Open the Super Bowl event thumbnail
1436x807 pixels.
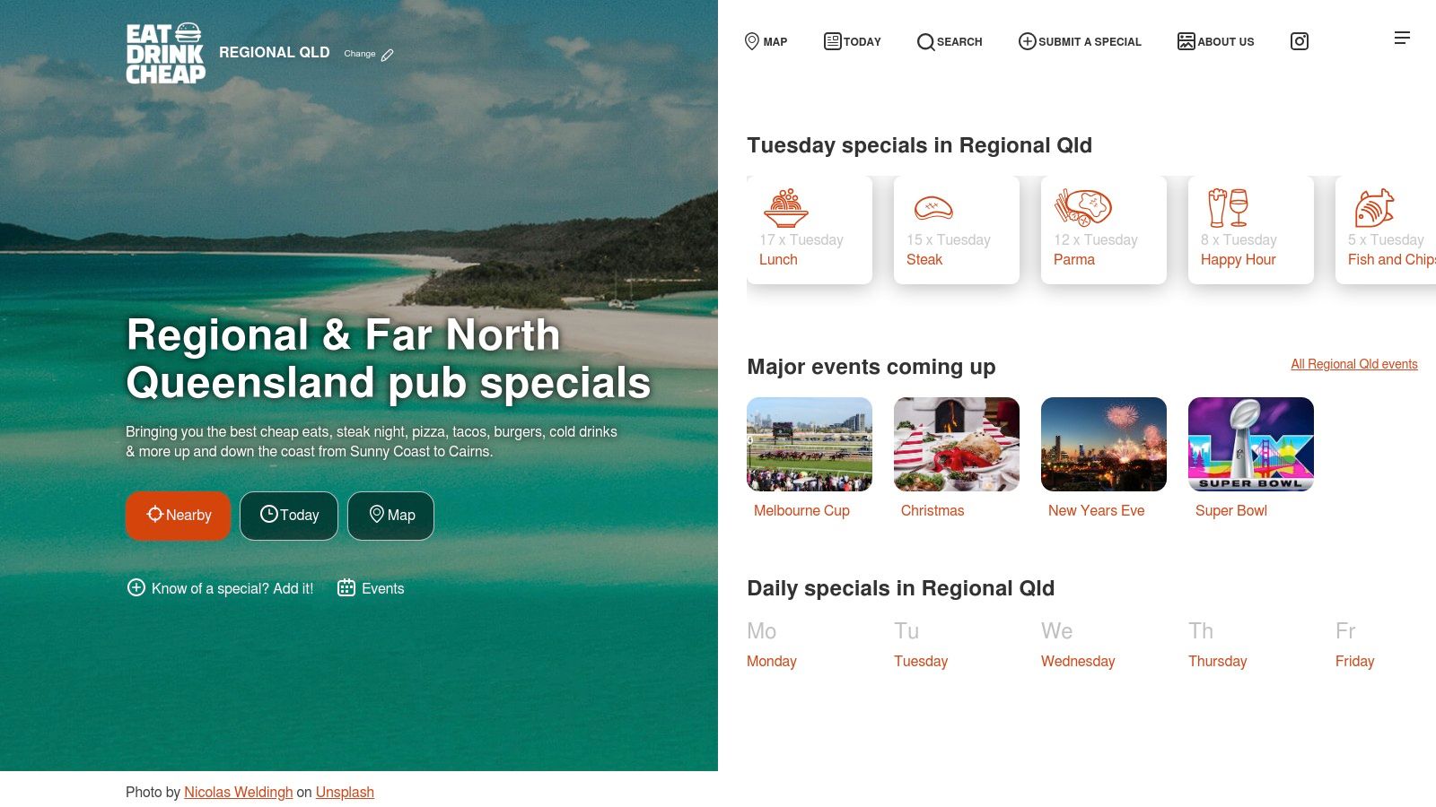click(1251, 444)
